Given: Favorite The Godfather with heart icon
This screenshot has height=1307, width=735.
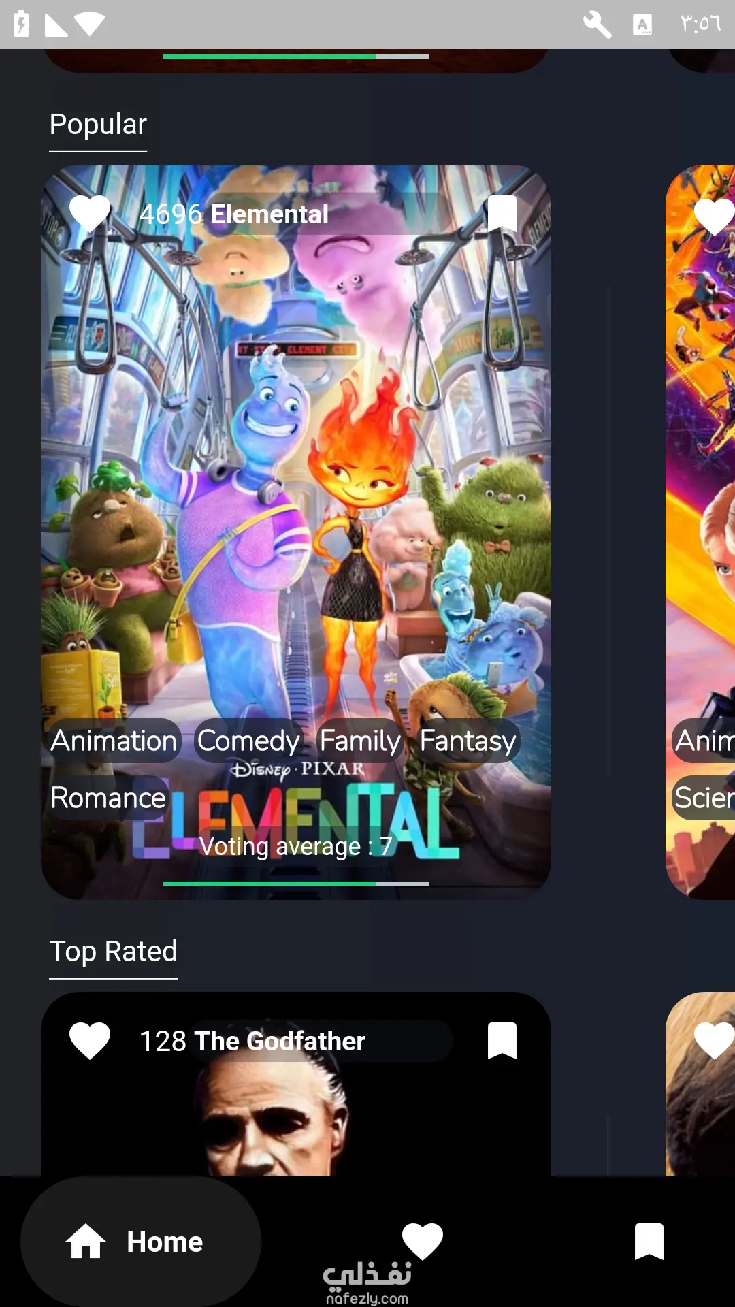Looking at the screenshot, I should coord(90,1041).
